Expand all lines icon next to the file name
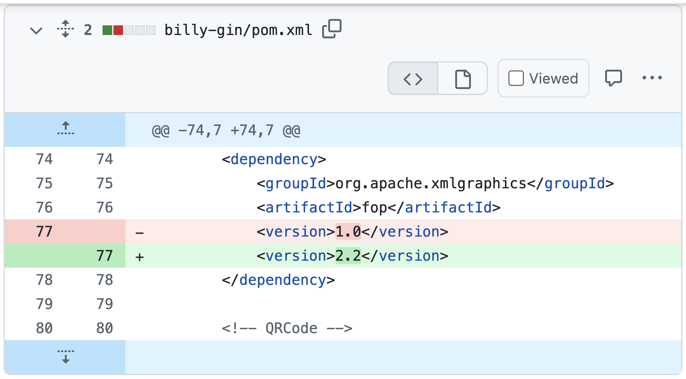This screenshot has width=686, height=379. (x=65, y=29)
